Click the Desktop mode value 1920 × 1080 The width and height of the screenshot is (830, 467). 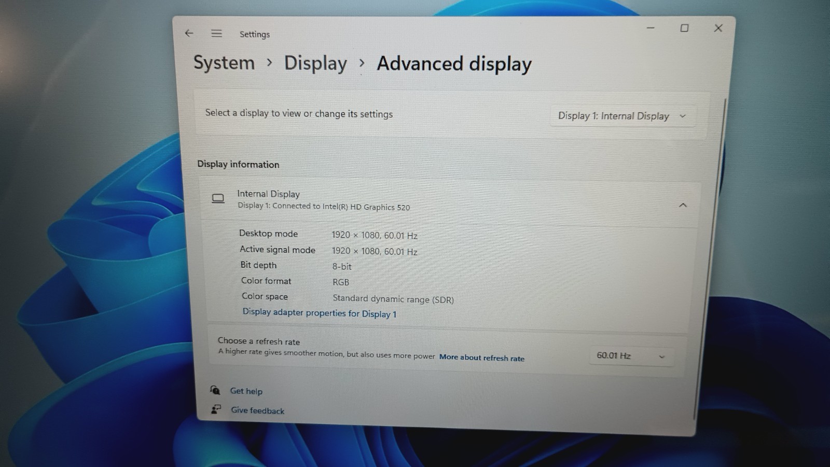click(x=375, y=235)
